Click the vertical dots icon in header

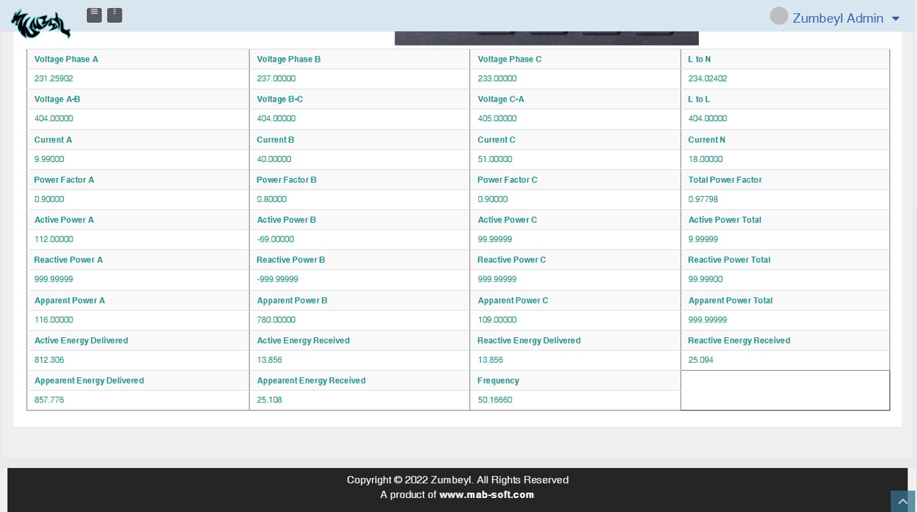pos(114,15)
